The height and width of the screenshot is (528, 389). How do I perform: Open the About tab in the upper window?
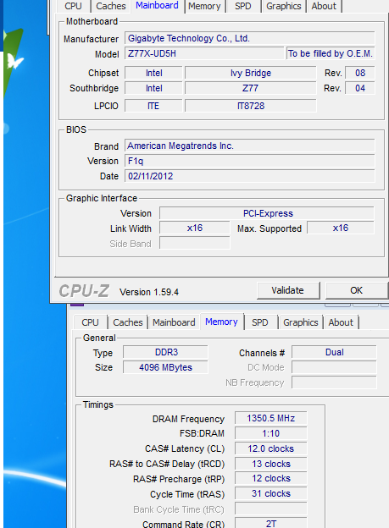324,6
